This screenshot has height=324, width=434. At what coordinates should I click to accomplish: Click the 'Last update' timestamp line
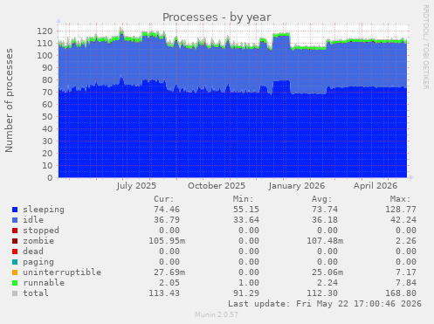pos(325,304)
